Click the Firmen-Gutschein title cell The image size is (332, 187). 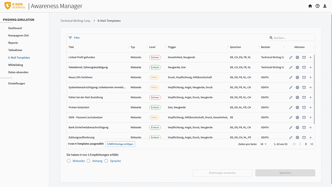[x=79, y=108]
